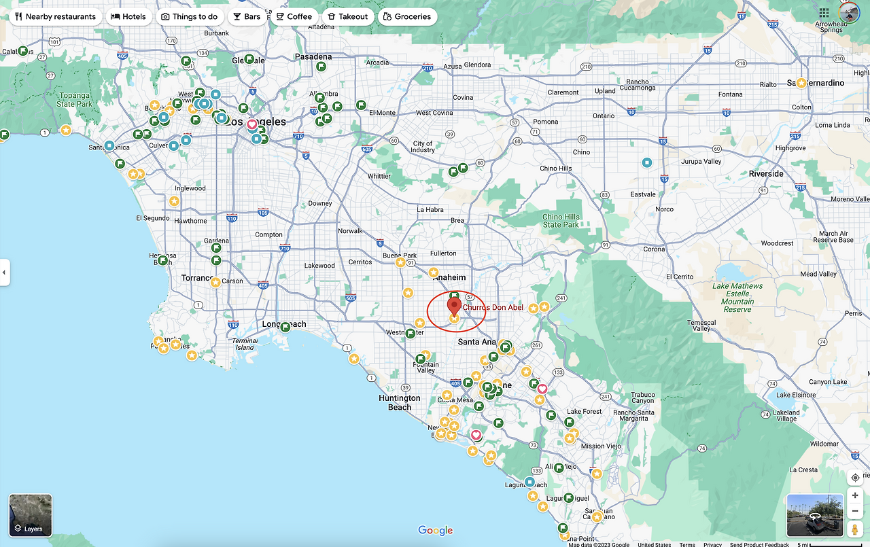The height and width of the screenshot is (547, 870).
Task: Select the star marker above Anaheim
Action: (x=434, y=272)
